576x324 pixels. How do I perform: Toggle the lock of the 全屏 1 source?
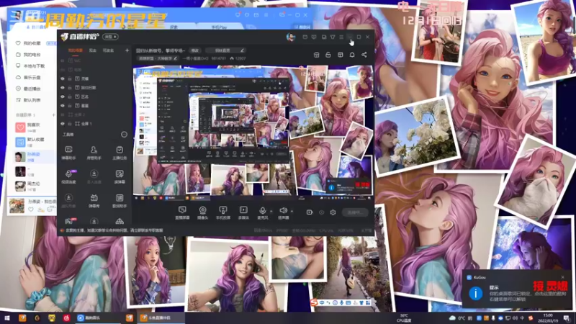pyautogui.click(x=69, y=124)
